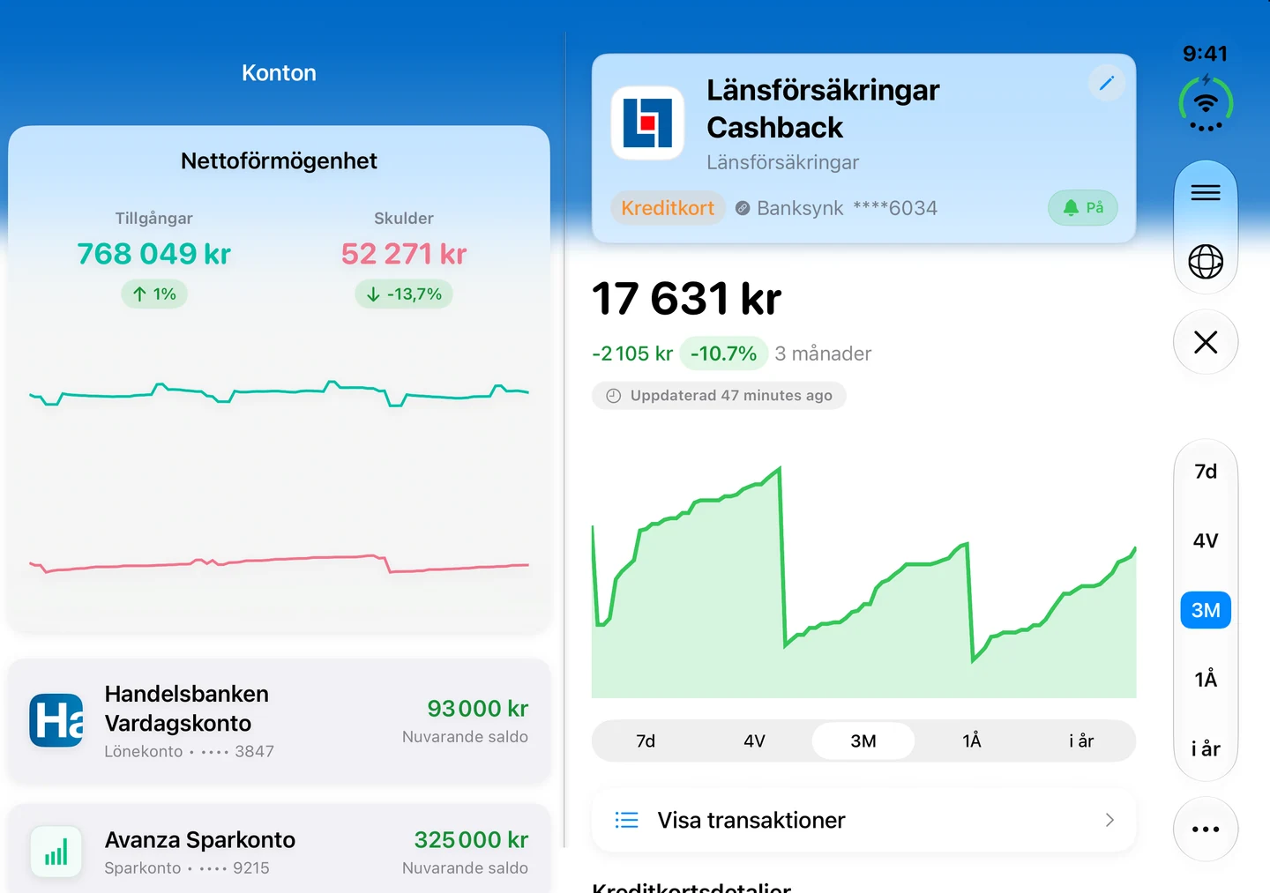Viewport: 1270px width, 893px height.
Task: Open the Avanza Sparkonto account row
Action: (x=280, y=849)
